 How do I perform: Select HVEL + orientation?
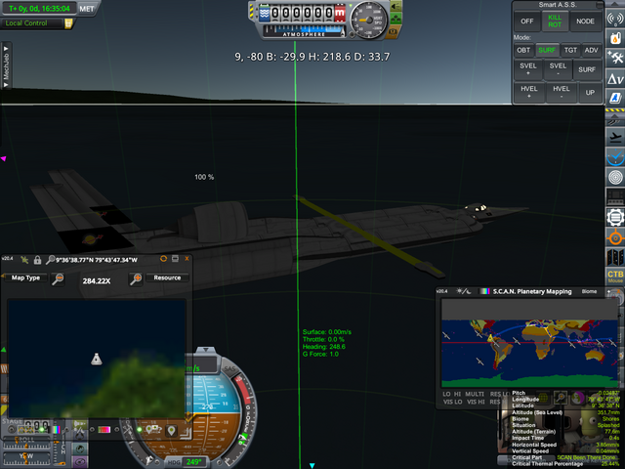529,92
